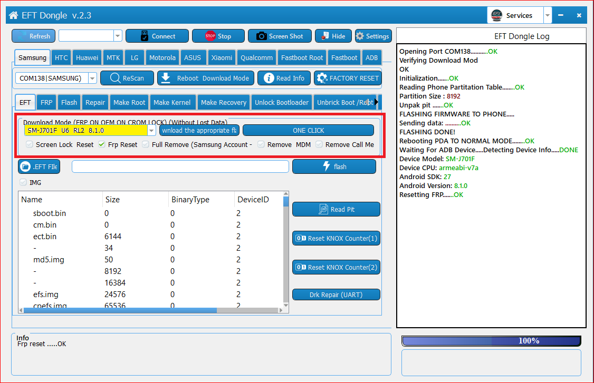This screenshot has height=383, width=594.
Task: Open the Make Root sub-tab
Action: [129, 102]
